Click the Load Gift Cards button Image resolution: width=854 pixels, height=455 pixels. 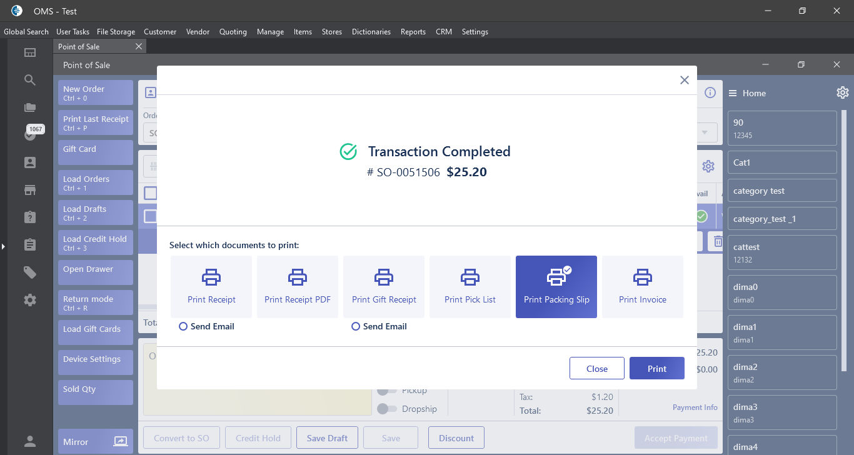96,332
